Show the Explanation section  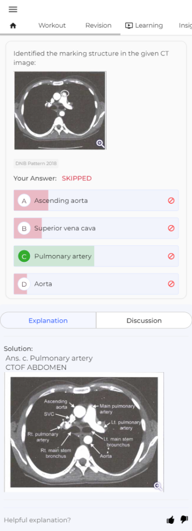[x=48, y=320]
